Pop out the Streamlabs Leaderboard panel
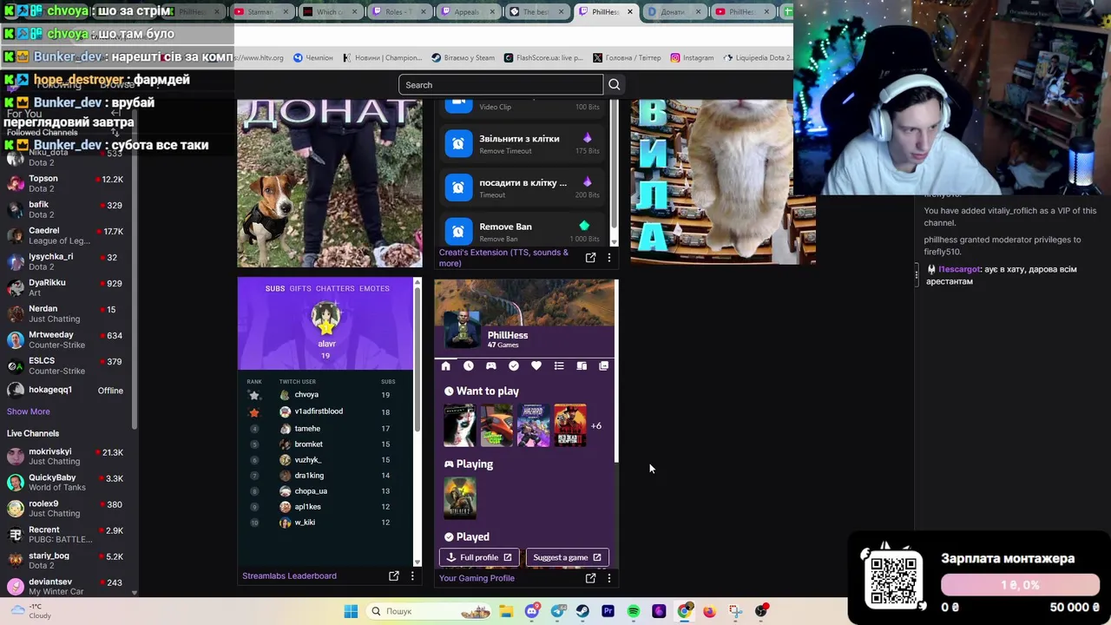Image resolution: width=1111 pixels, height=625 pixels. (x=394, y=576)
